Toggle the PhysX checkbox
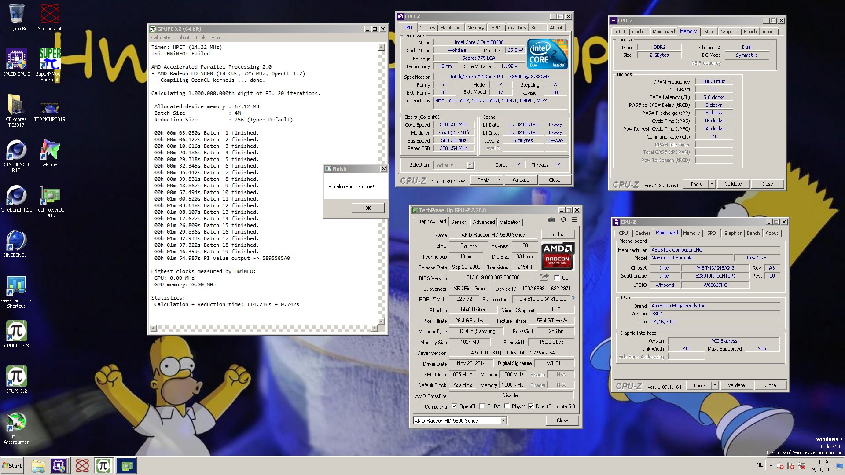 (507, 406)
